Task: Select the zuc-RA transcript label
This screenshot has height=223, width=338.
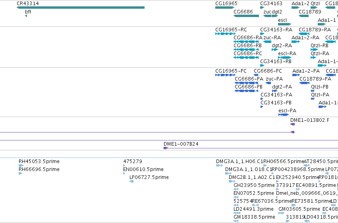Action: click(x=272, y=38)
